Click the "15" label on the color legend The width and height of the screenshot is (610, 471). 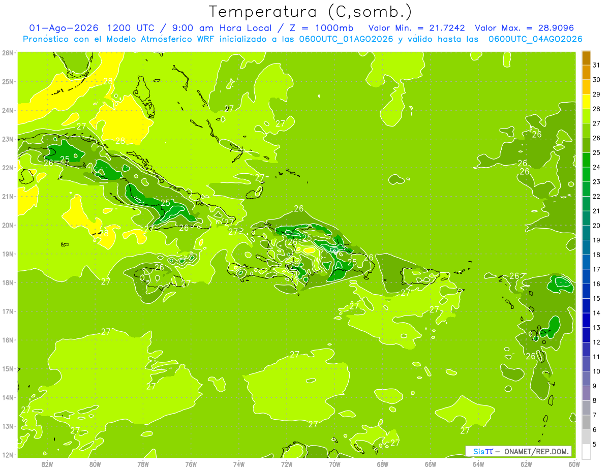597,299
